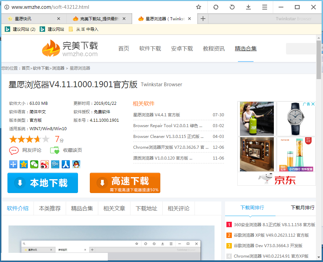Open a new tab with plus button
The image size is (323, 262).
(203, 19)
